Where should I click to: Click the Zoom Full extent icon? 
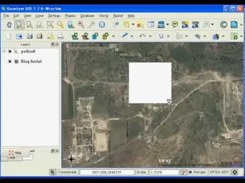click(50, 25)
